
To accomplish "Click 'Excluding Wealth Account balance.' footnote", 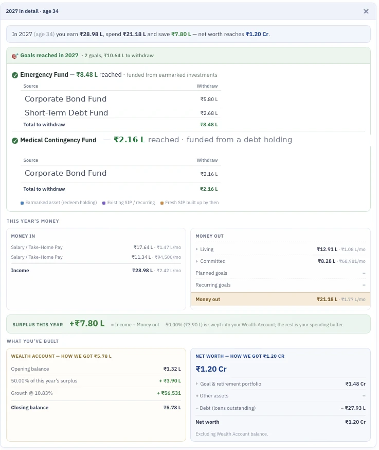I will [231, 434].
